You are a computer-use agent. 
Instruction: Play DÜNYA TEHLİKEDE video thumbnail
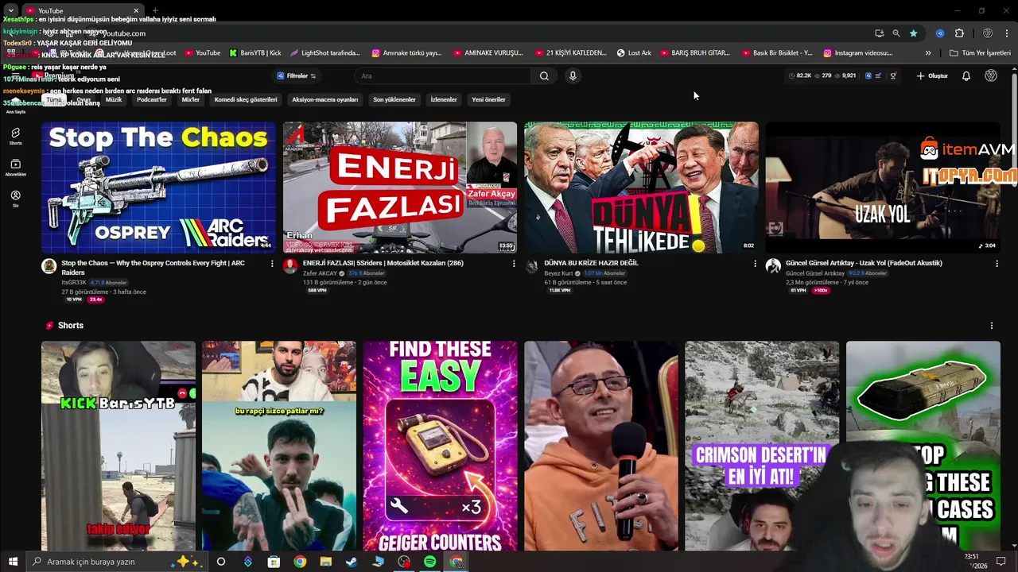click(641, 187)
